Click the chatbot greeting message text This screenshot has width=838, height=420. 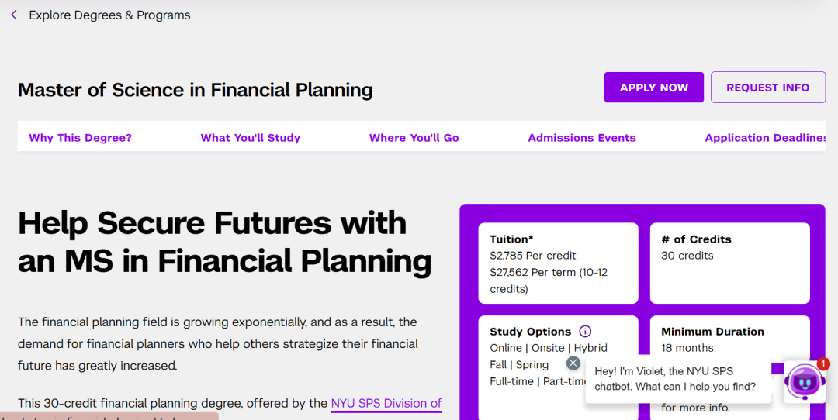(674, 378)
